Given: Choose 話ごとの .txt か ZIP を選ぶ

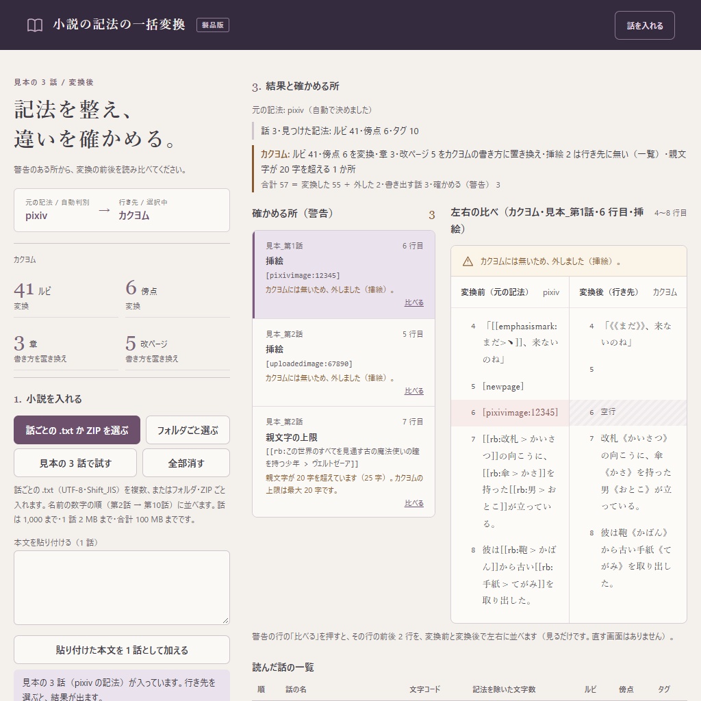Looking at the screenshot, I should 77,430.
